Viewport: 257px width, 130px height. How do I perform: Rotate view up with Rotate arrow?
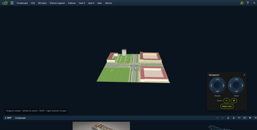(x=217, y=80)
